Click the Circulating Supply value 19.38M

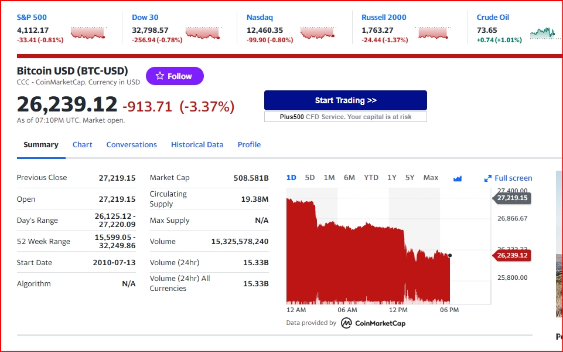tap(255, 199)
